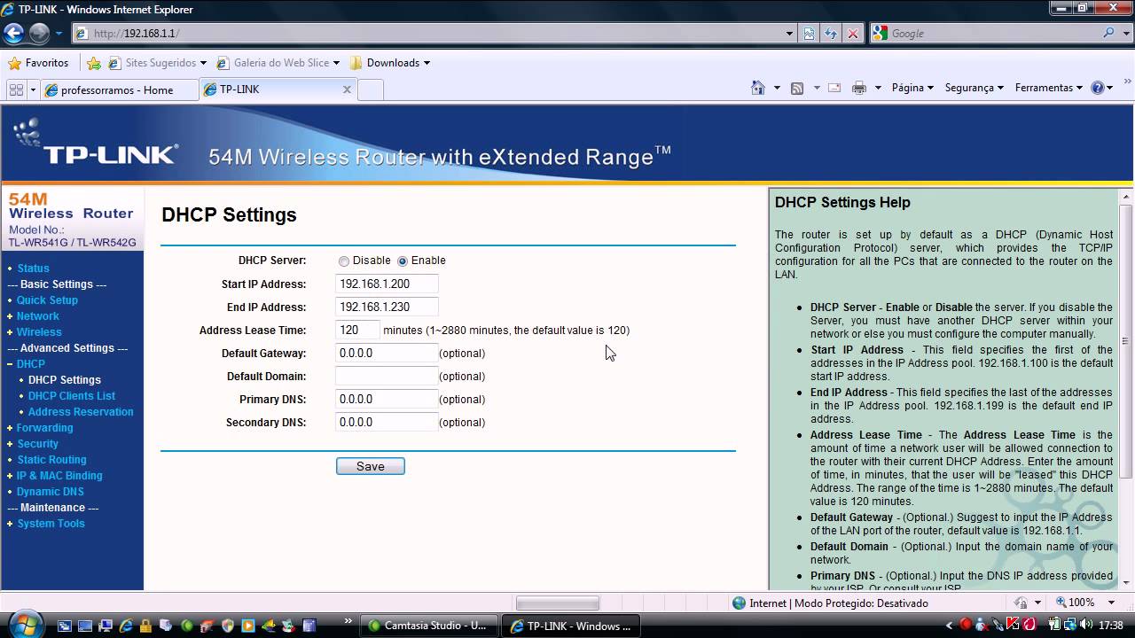
Task: Click the Quick Tabs grid icon
Action: (x=16, y=89)
